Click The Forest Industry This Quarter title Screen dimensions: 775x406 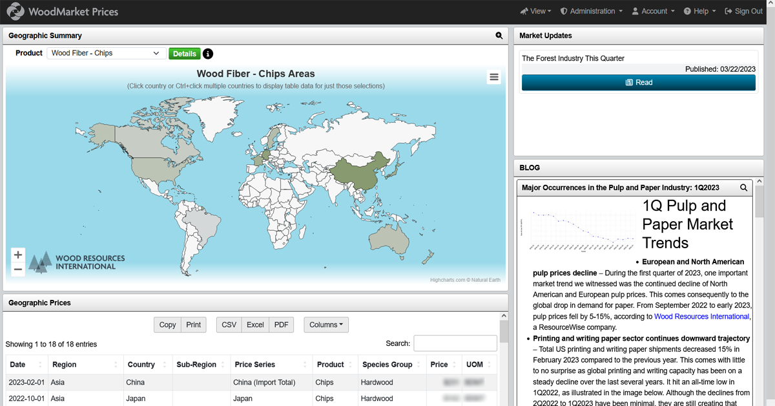573,58
